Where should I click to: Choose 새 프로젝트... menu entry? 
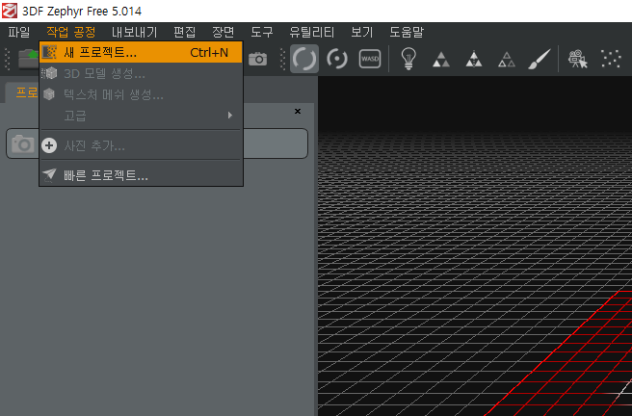click(x=141, y=52)
